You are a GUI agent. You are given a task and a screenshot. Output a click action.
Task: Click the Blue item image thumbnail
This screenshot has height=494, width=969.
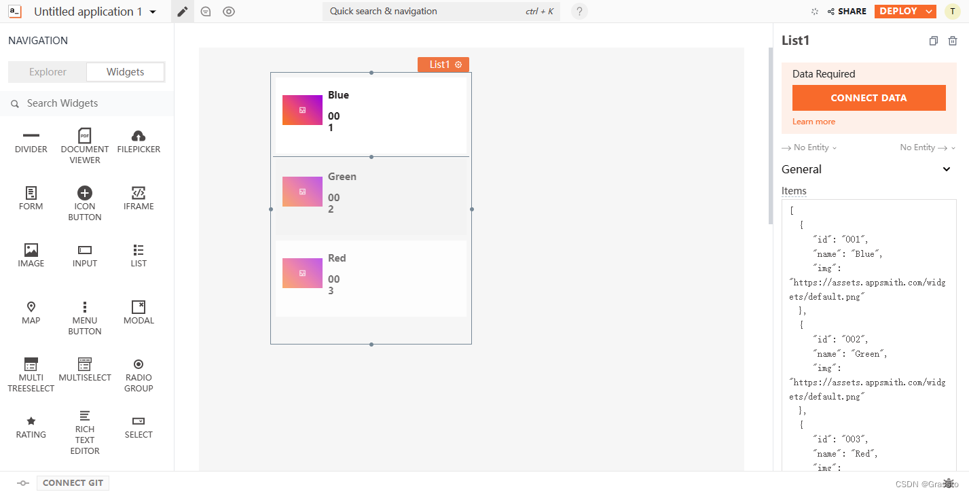click(x=302, y=110)
